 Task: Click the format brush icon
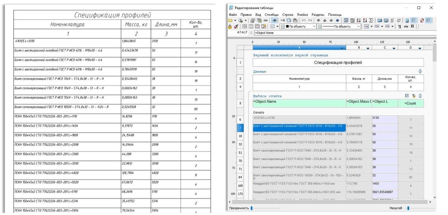(236, 27)
